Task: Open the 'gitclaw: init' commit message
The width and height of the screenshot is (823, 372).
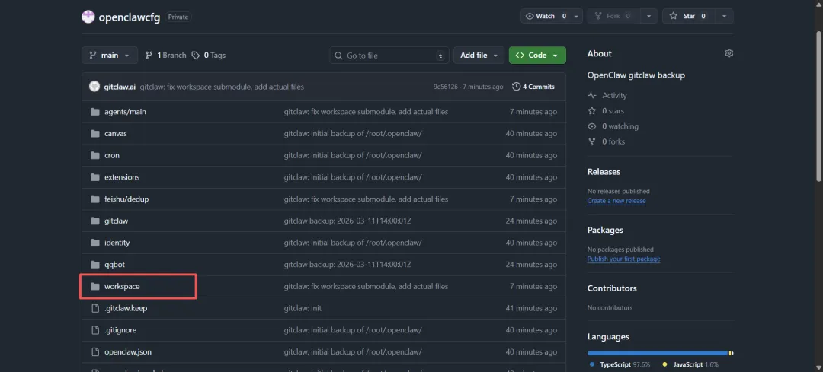Action: click(303, 308)
